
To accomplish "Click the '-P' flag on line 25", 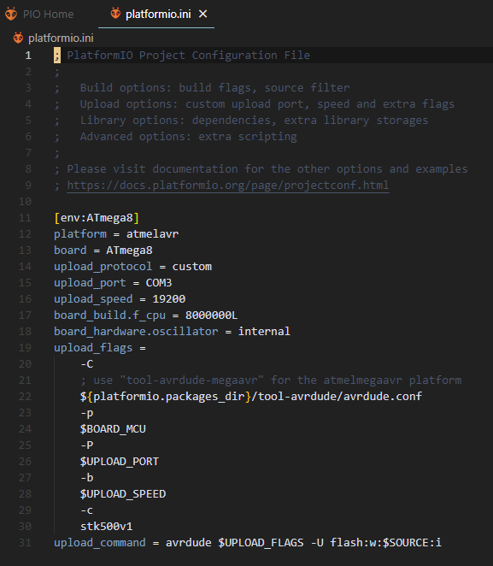I will pyautogui.click(x=87, y=445).
